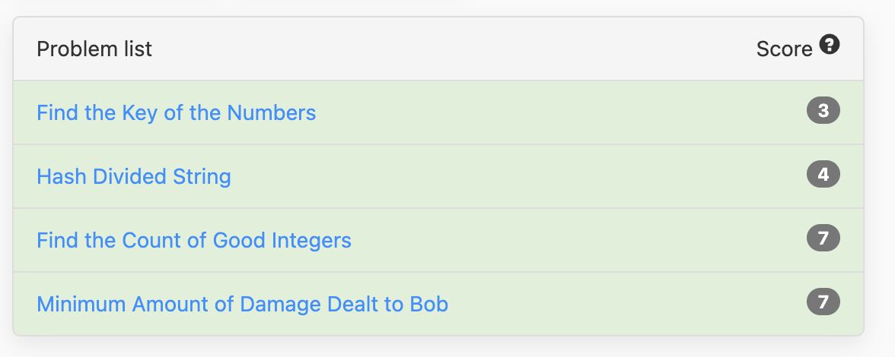Click the score badge showing 4

coord(823,174)
